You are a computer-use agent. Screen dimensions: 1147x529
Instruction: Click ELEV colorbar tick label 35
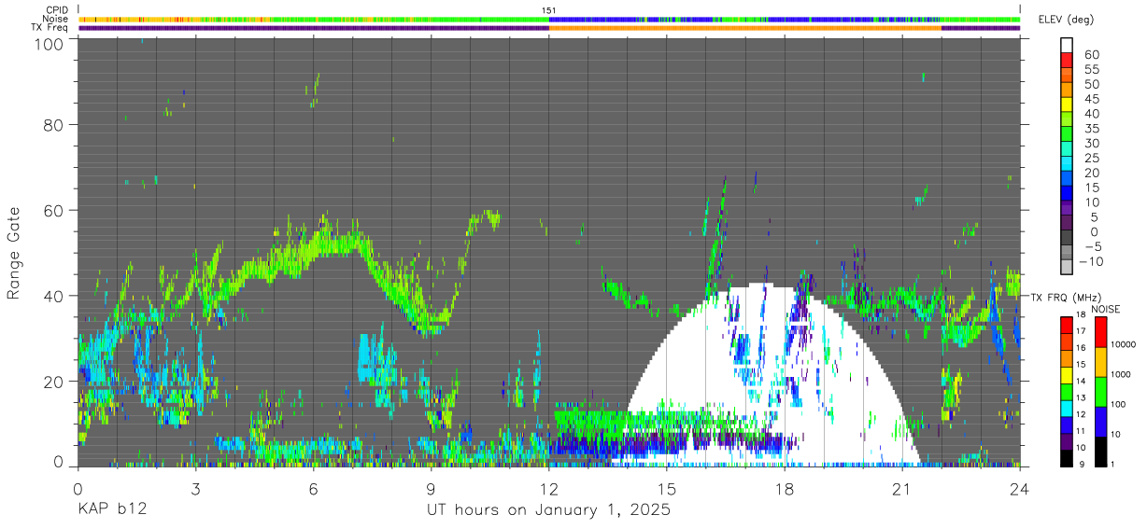pos(1091,129)
